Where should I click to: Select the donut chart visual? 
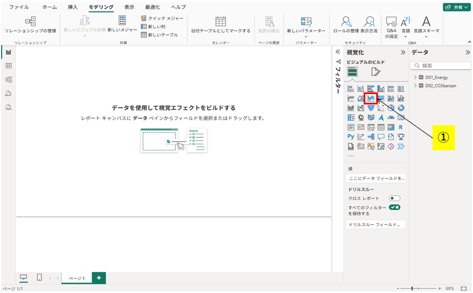pyautogui.click(x=401, y=108)
